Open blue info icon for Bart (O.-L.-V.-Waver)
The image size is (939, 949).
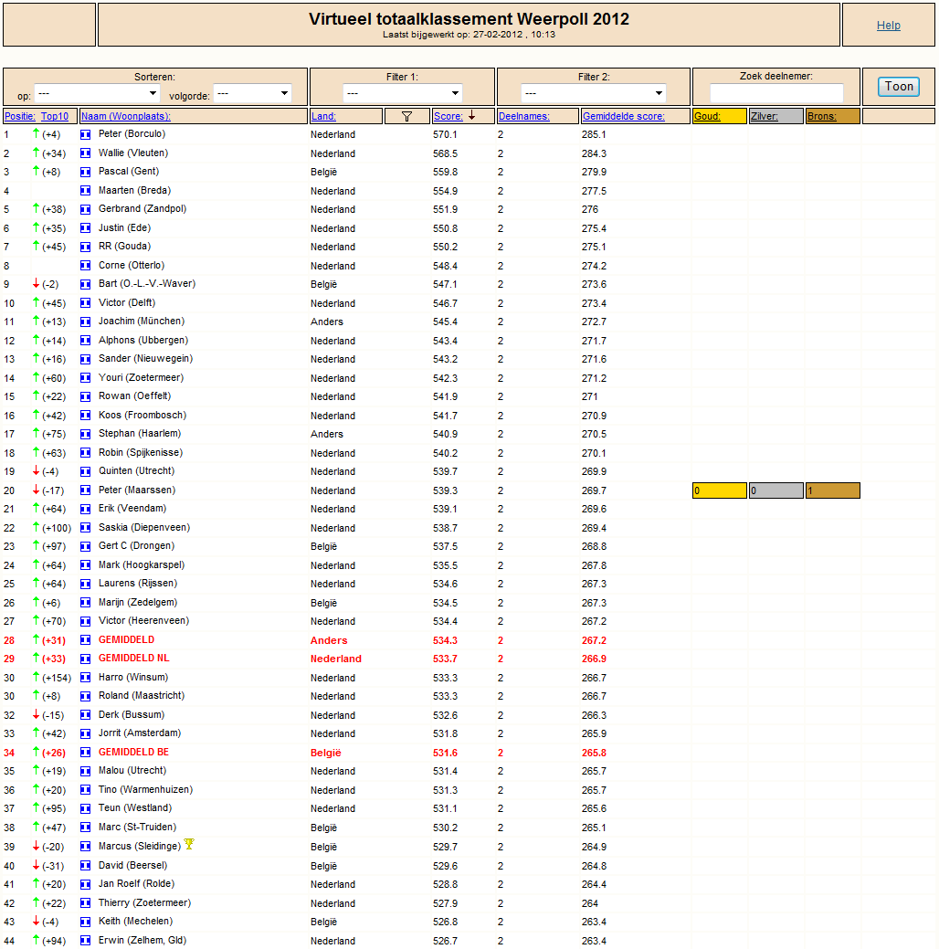[85, 284]
